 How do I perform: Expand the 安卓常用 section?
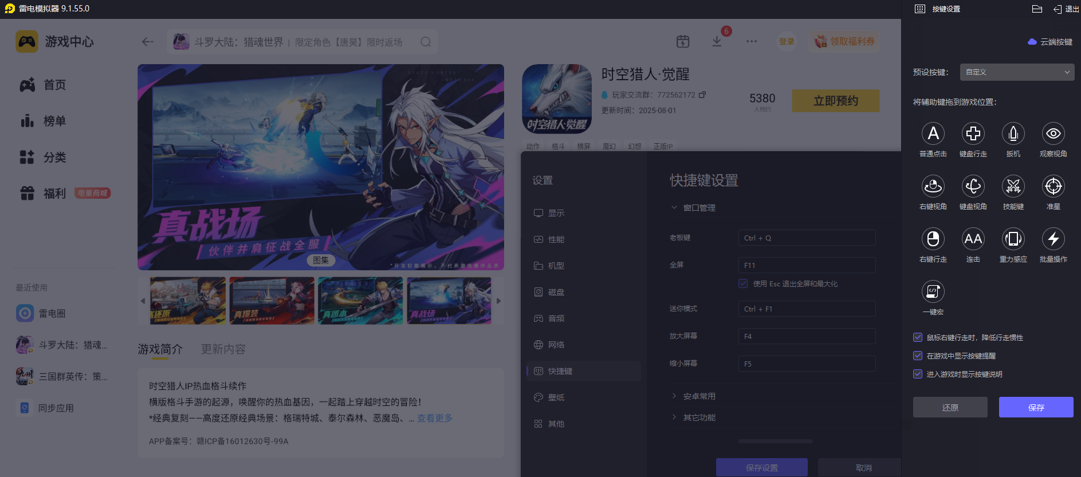click(x=694, y=396)
